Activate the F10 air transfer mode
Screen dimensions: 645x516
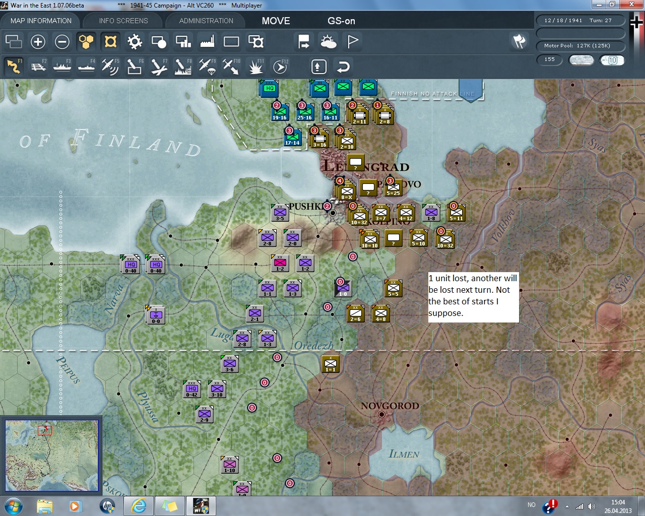click(231, 67)
